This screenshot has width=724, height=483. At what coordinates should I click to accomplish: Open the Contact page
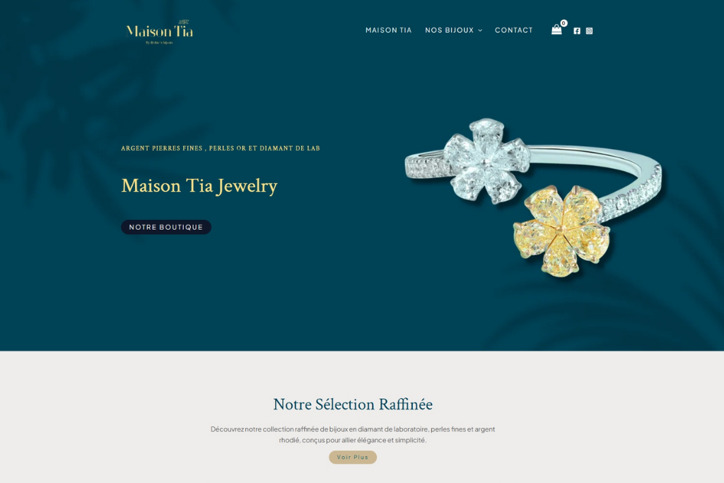(x=513, y=30)
